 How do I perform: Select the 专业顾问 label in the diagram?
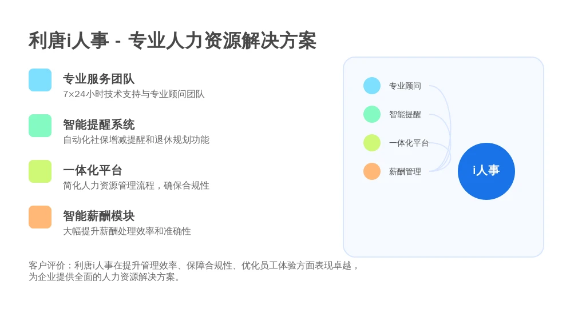click(x=405, y=86)
